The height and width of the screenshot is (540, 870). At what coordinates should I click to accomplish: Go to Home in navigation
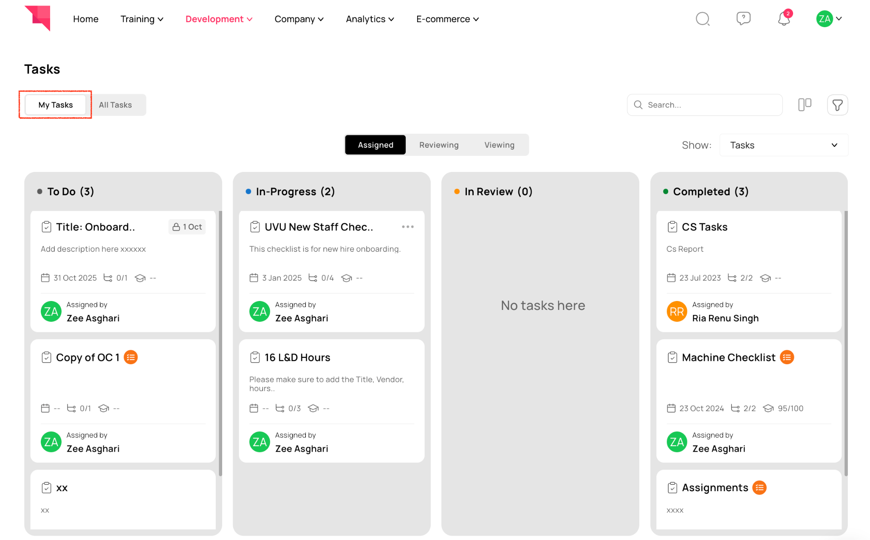coord(85,19)
